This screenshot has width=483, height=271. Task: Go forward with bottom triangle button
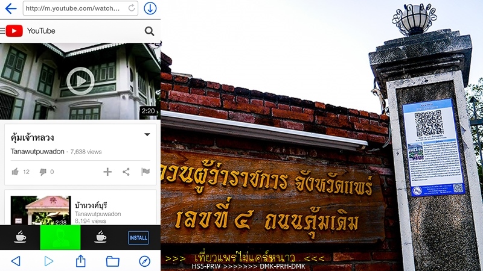pos(49,261)
